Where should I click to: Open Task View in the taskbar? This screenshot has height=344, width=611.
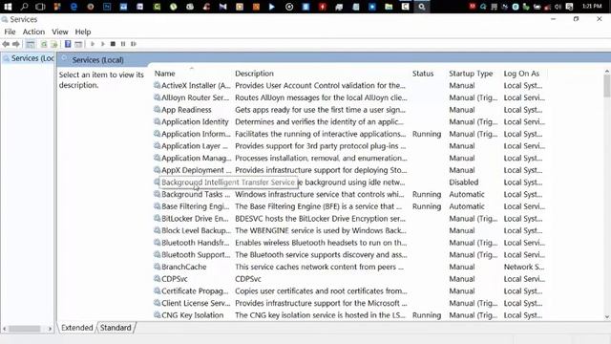40,7
